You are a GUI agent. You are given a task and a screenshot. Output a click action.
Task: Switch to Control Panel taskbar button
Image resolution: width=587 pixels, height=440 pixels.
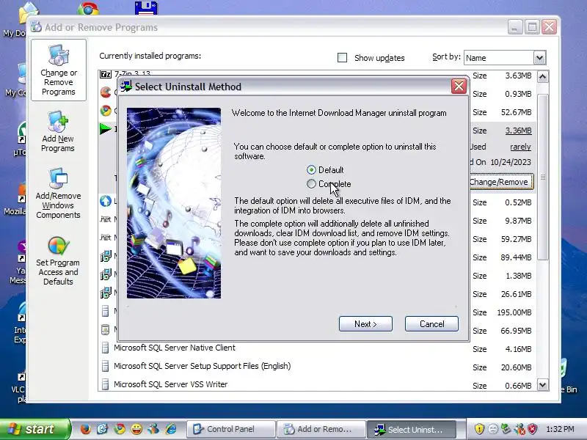[230, 429]
